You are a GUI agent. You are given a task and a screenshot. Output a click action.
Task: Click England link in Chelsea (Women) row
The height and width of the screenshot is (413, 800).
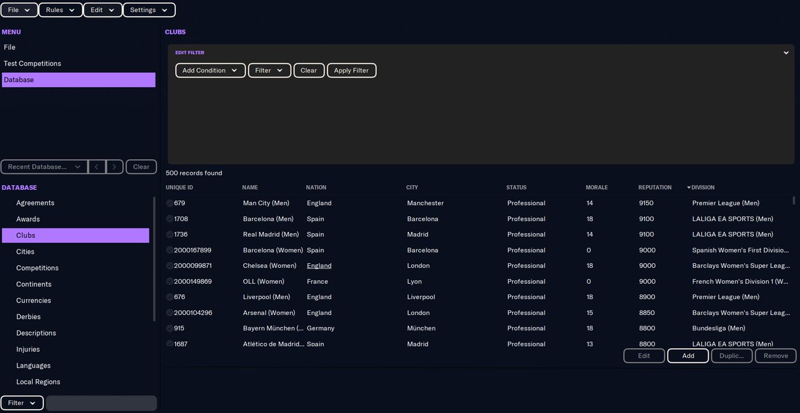[319, 266]
